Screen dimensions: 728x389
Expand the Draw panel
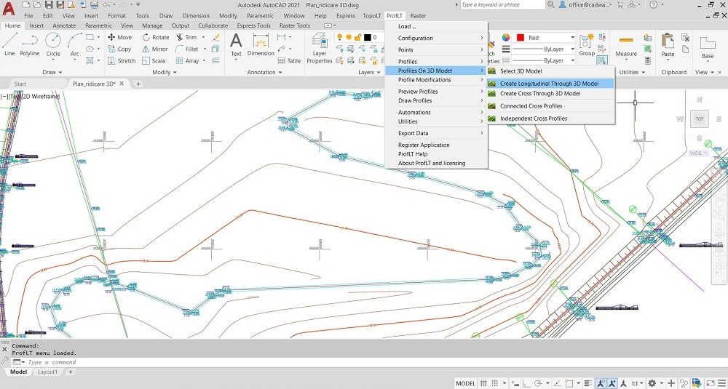pos(52,72)
